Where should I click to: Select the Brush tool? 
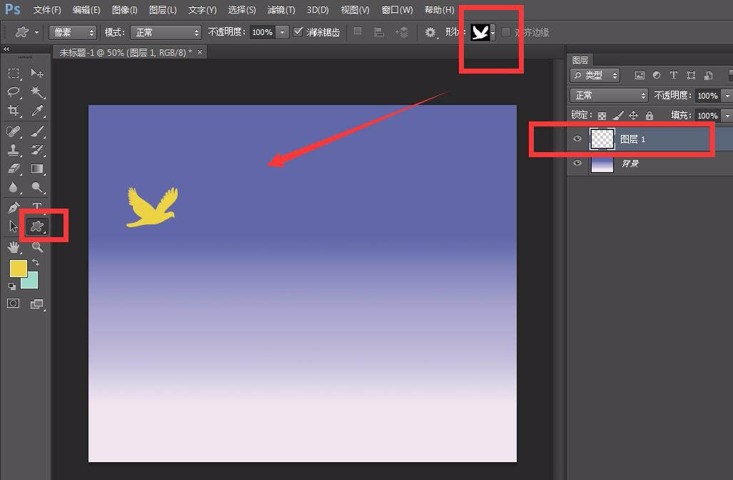37,131
